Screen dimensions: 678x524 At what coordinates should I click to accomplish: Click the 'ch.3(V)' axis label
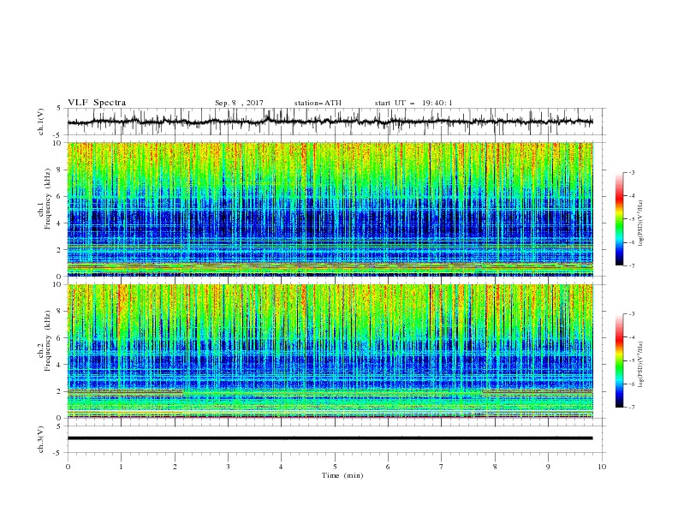click(41, 439)
